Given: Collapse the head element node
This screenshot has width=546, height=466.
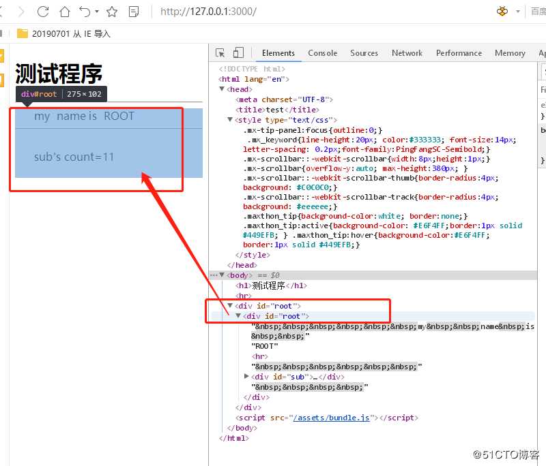Looking at the screenshot, I should [x=222, y=89].
